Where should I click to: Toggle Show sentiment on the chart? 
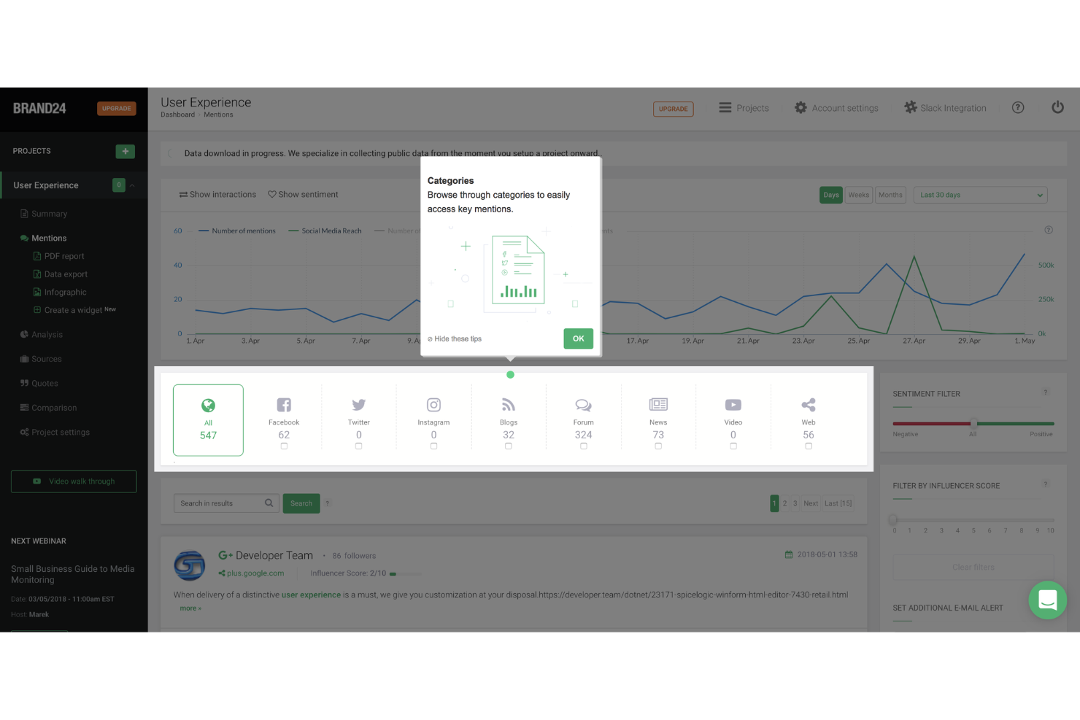pyautogui.click(x=303, y=194)
